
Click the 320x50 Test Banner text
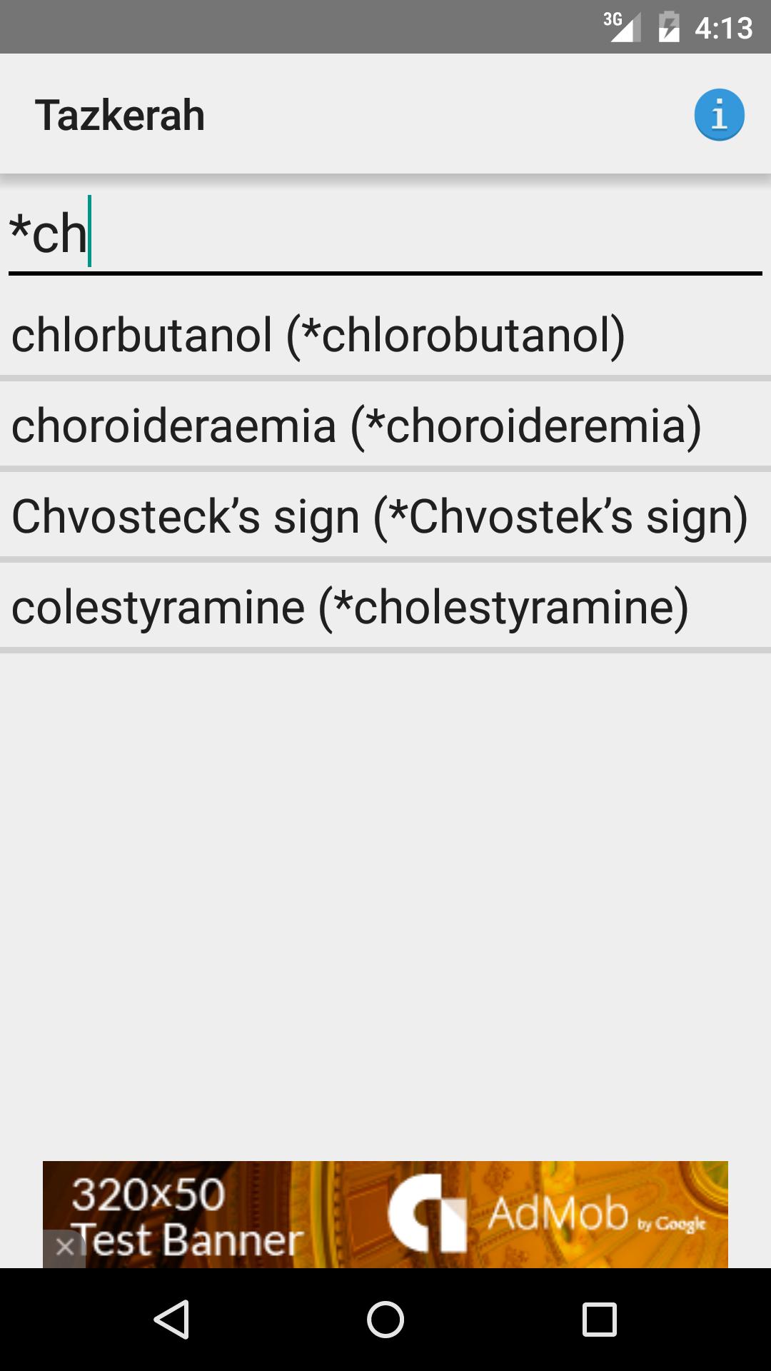[186, 1215]
